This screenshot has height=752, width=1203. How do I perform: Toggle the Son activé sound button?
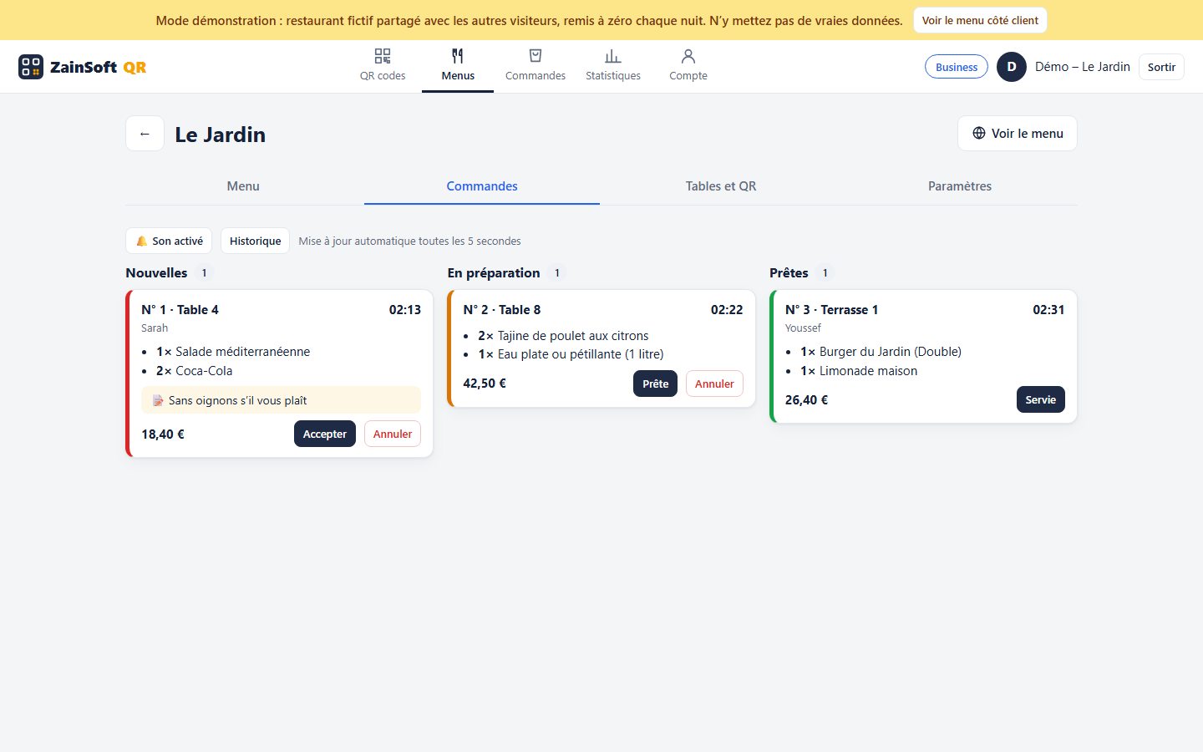tap(169, 241)
